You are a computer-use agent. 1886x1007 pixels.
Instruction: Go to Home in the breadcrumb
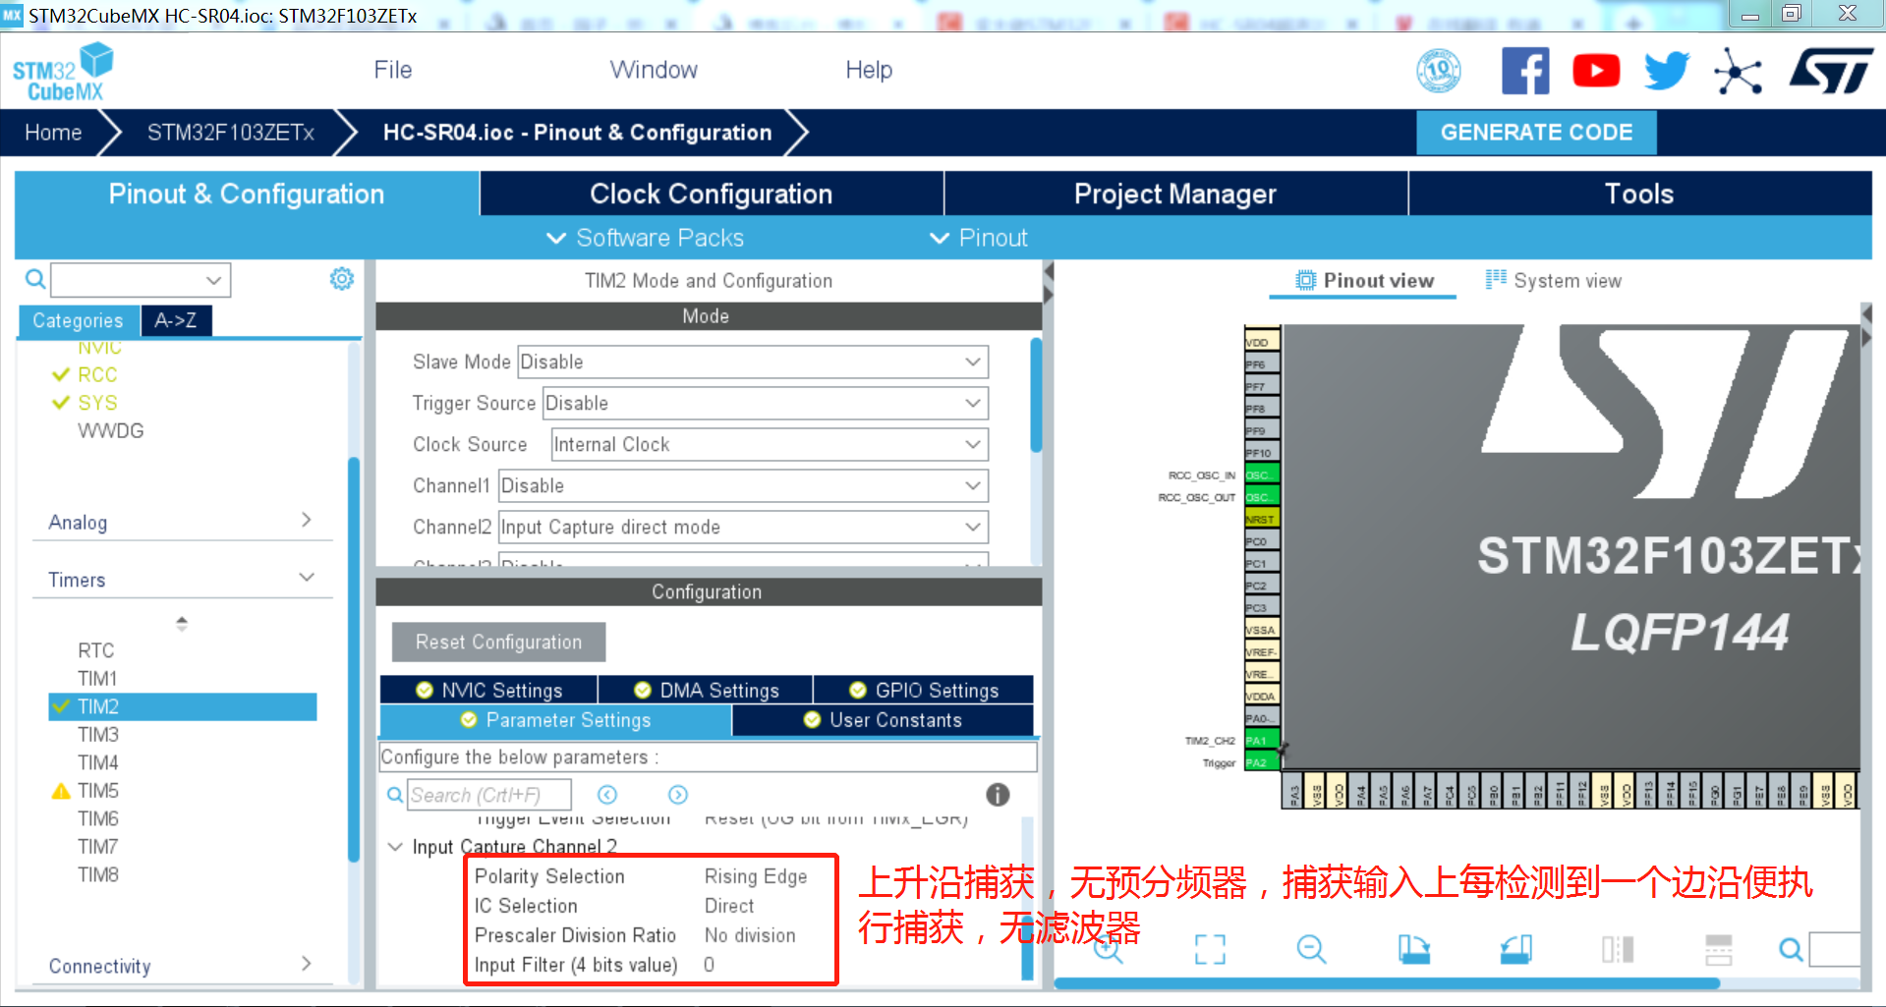(53, 133)
